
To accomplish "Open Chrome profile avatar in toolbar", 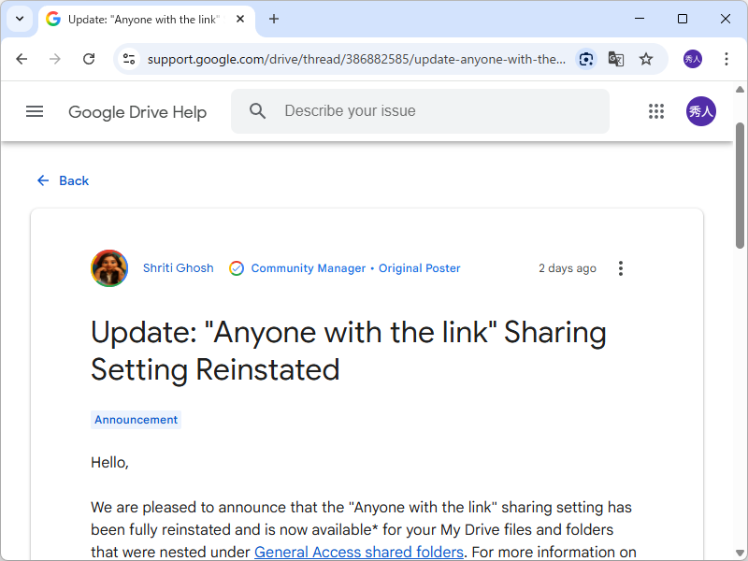I will click(693, 59).
